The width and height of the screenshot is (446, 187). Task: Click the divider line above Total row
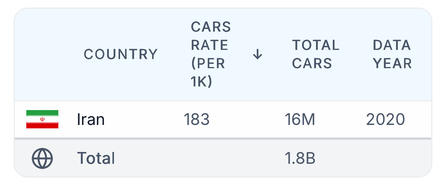pyautogui.click(x=223, y=139)
